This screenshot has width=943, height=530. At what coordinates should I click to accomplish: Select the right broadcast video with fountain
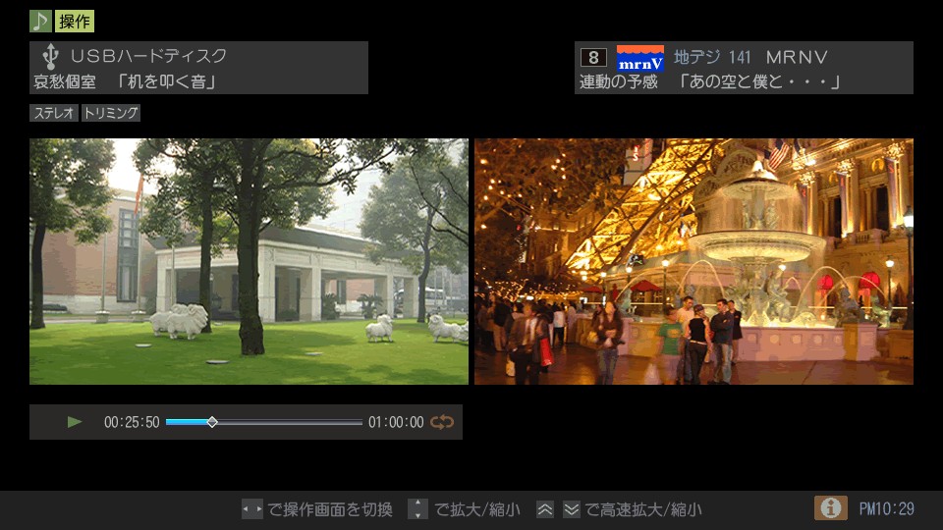click(x=693, y=261)
